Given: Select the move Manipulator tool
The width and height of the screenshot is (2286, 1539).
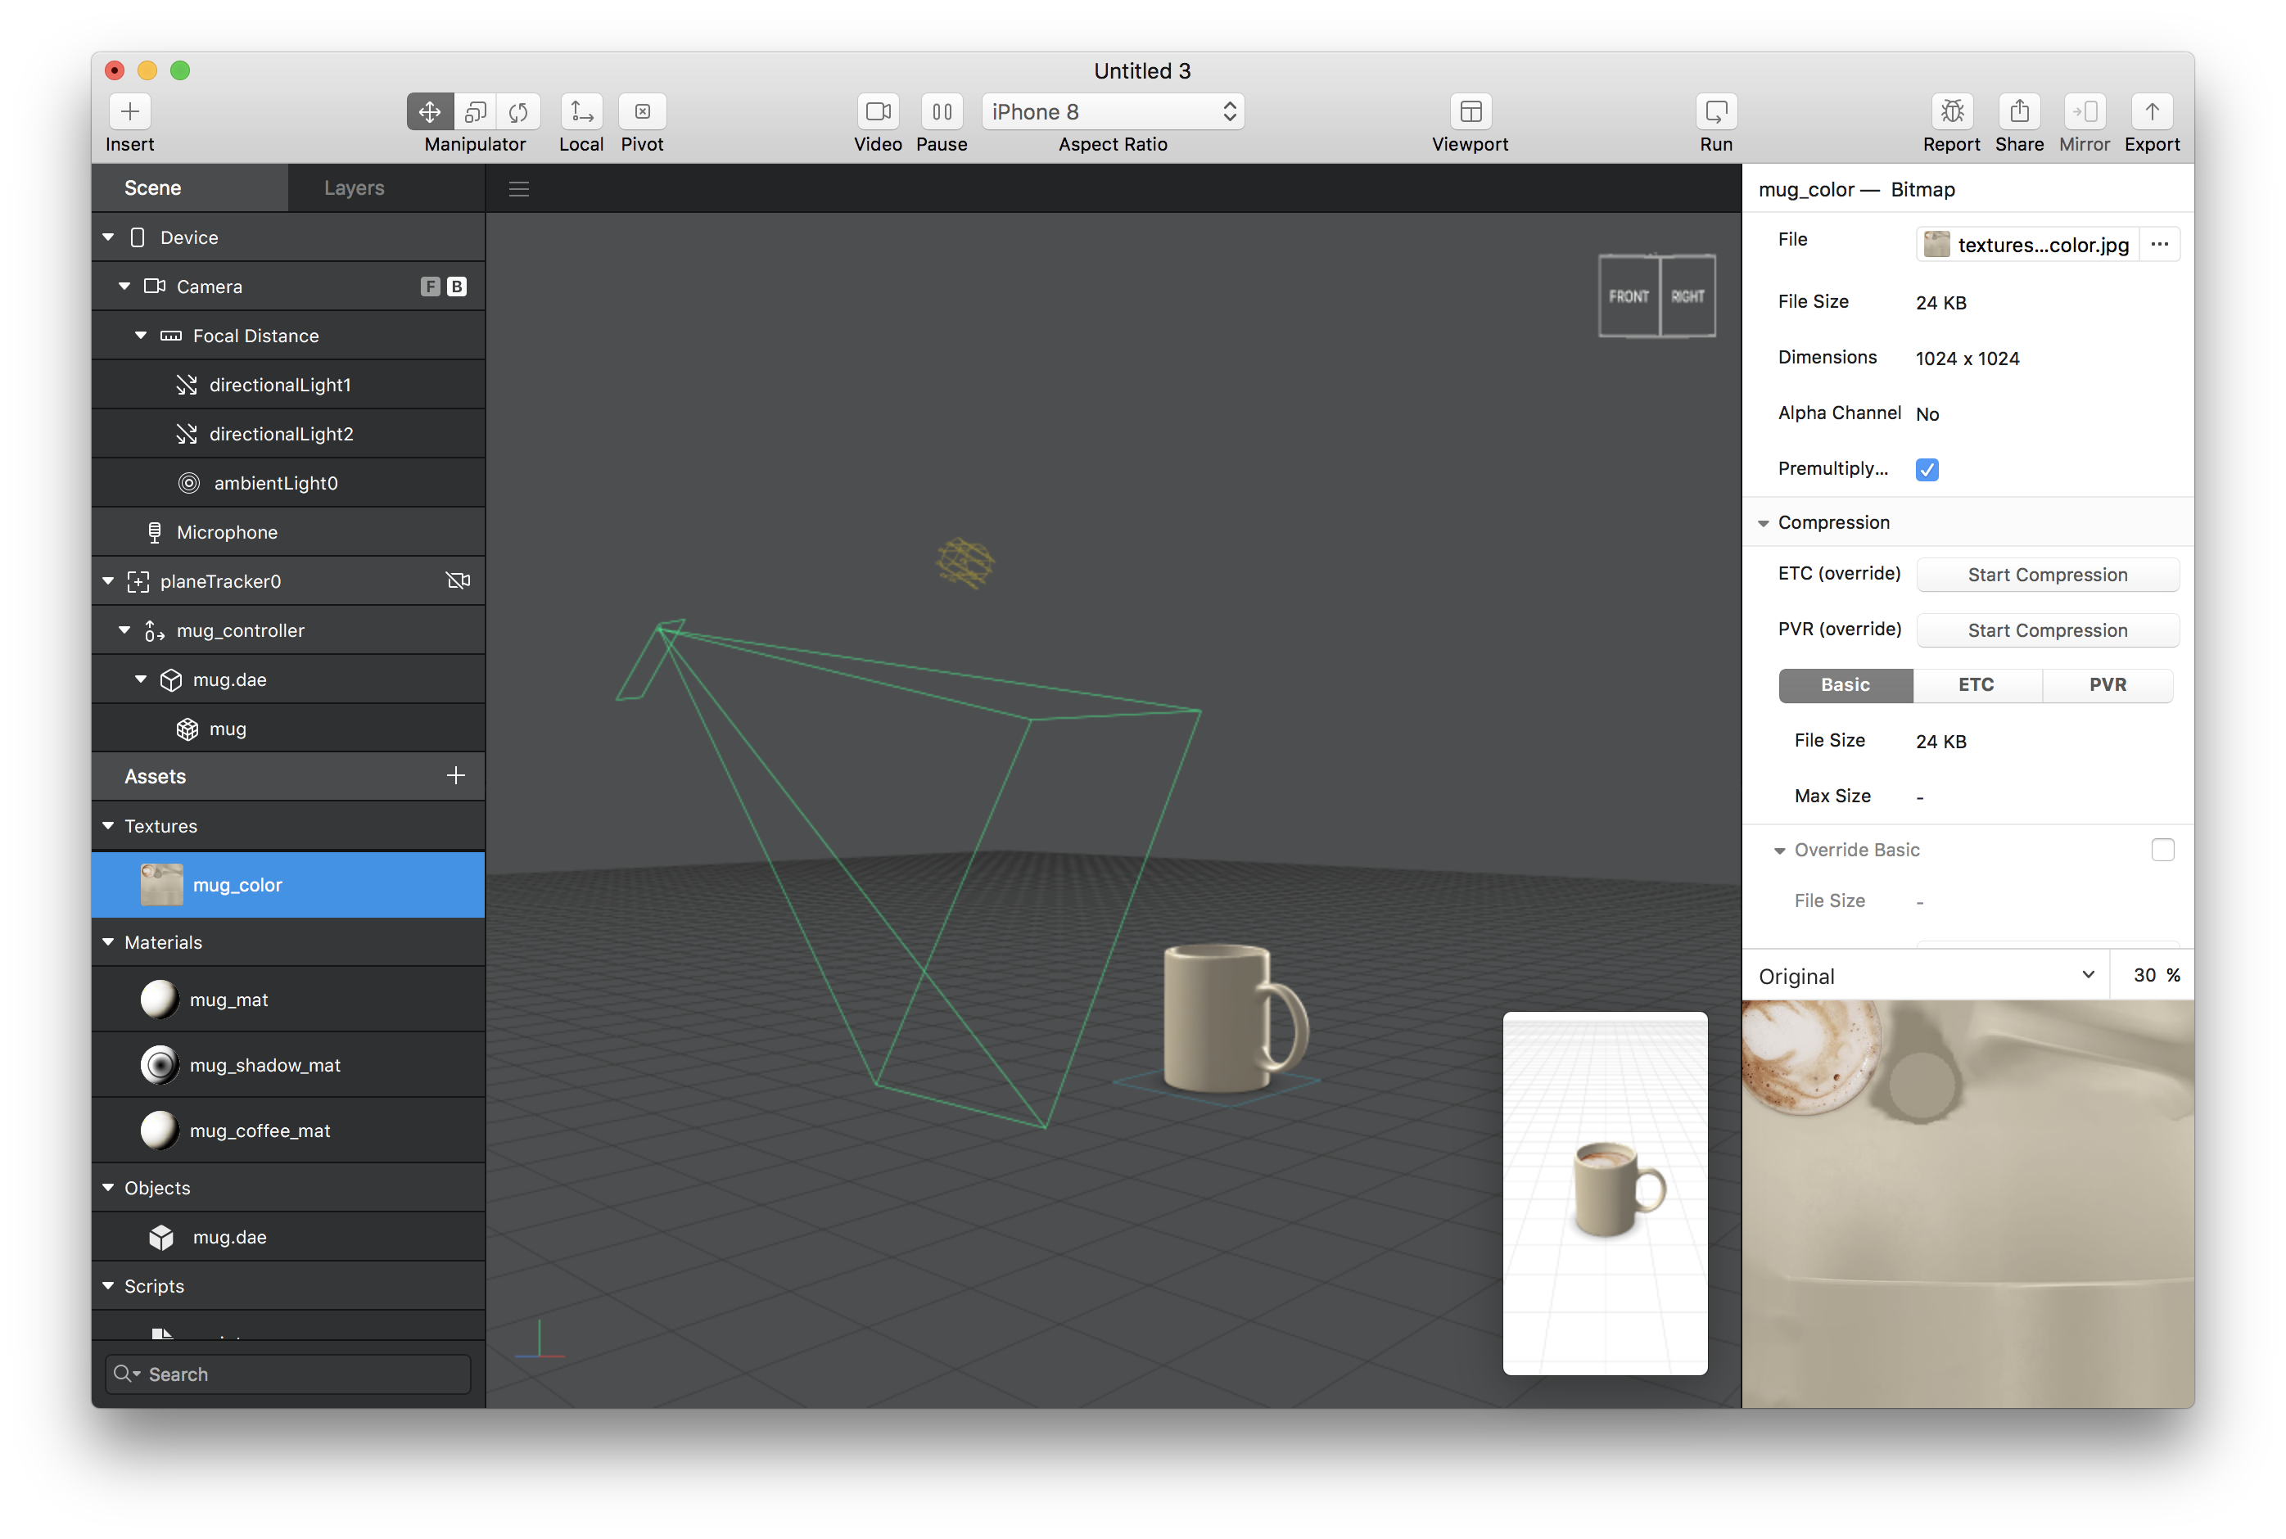Looking at the screenshot, I should click(x=430, y=111).
